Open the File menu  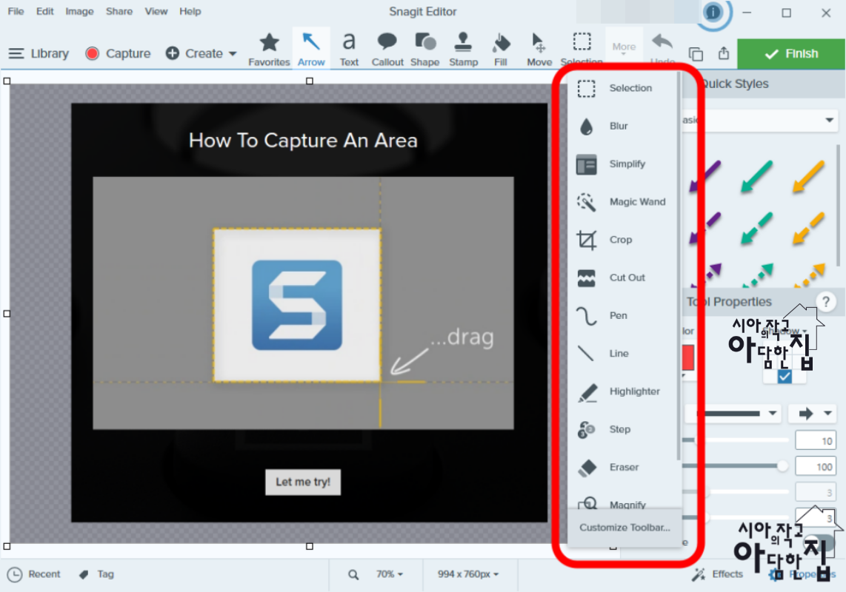coord(16,11)
